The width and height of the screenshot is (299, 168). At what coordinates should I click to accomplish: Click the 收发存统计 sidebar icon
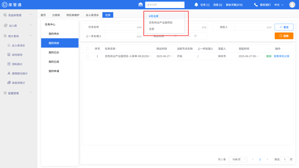[x=9, y=83]
